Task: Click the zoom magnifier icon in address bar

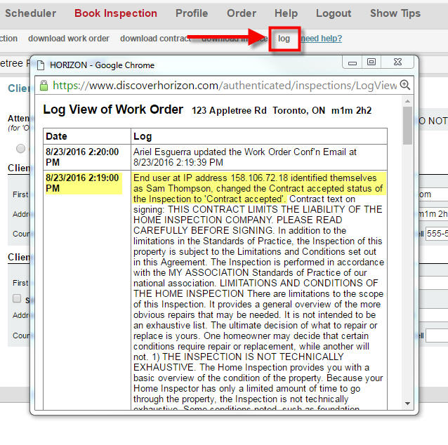Action: (404, 85)
